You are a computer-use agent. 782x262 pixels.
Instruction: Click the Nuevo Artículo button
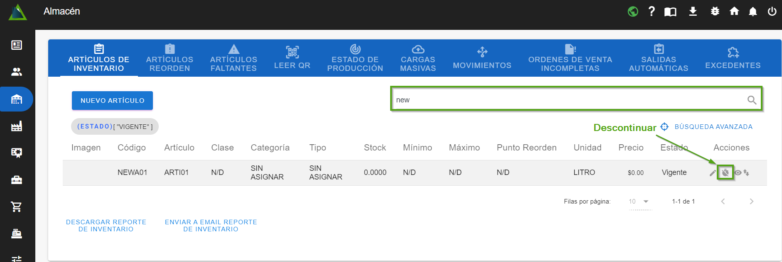[x=112, y=101]
